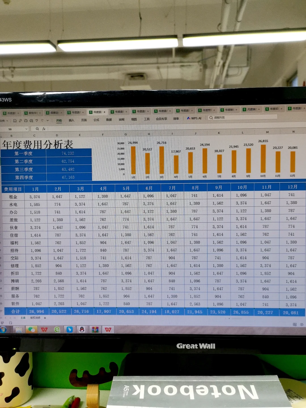Click the 12月 table header cell
The width and height of the screenshot is (306, 408).
292,187
